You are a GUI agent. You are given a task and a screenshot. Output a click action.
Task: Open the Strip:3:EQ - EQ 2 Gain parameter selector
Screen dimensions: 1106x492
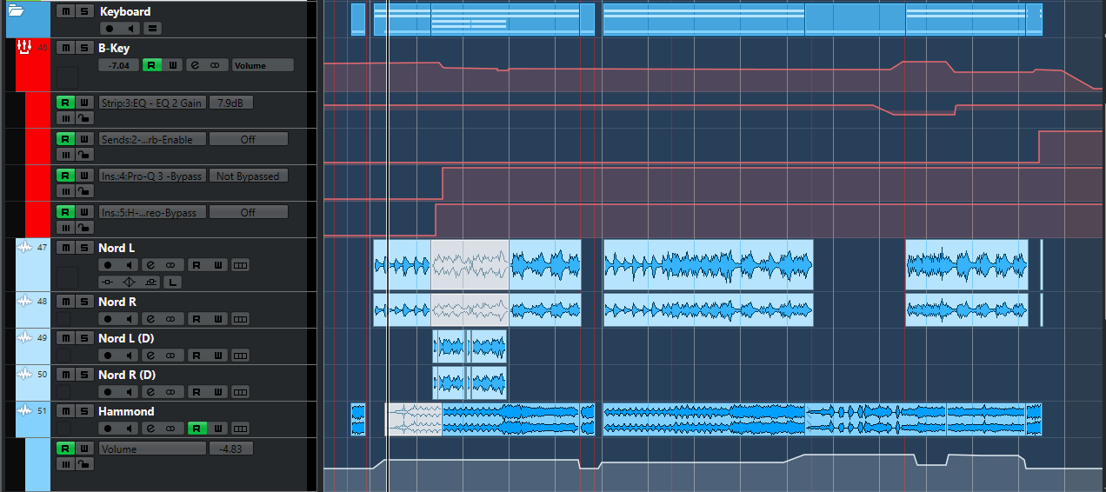[151, 103]
